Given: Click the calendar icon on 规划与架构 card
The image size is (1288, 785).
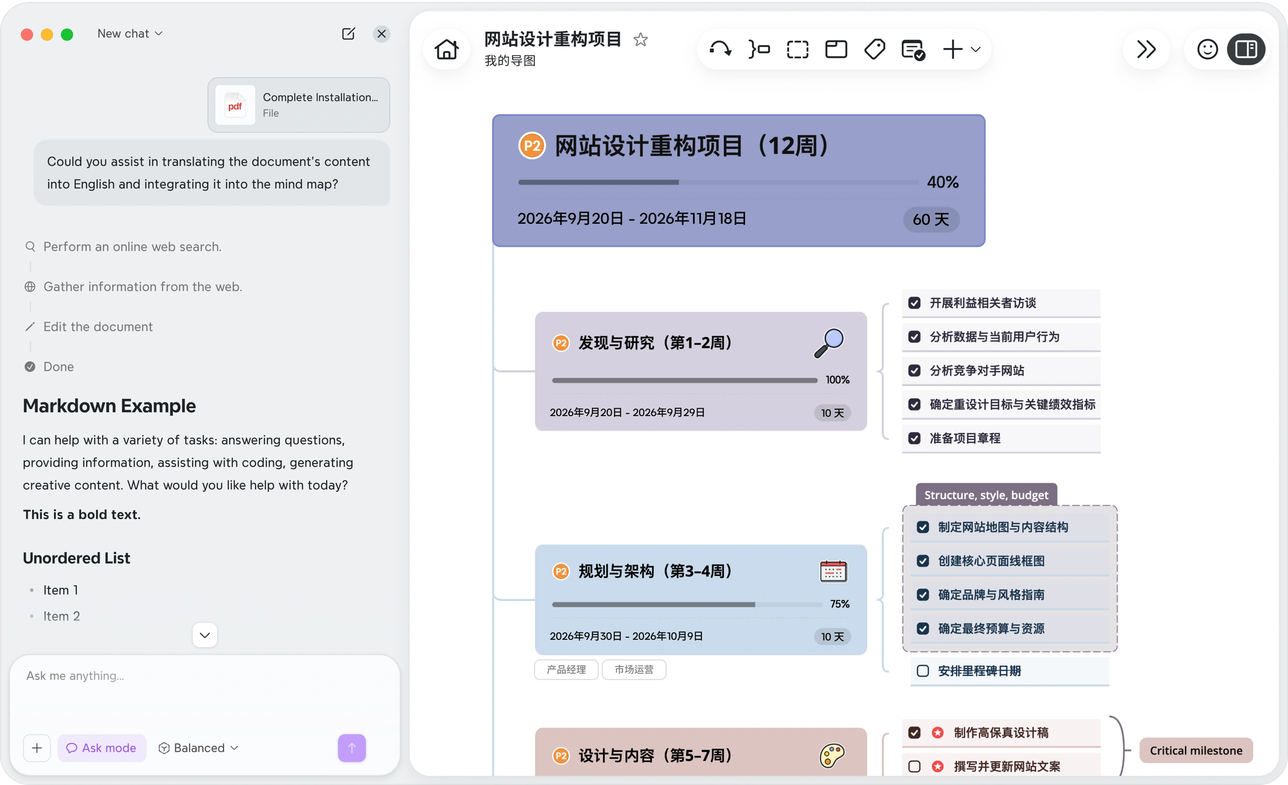Looking at the screenshot, I should [x=833, y=571].
